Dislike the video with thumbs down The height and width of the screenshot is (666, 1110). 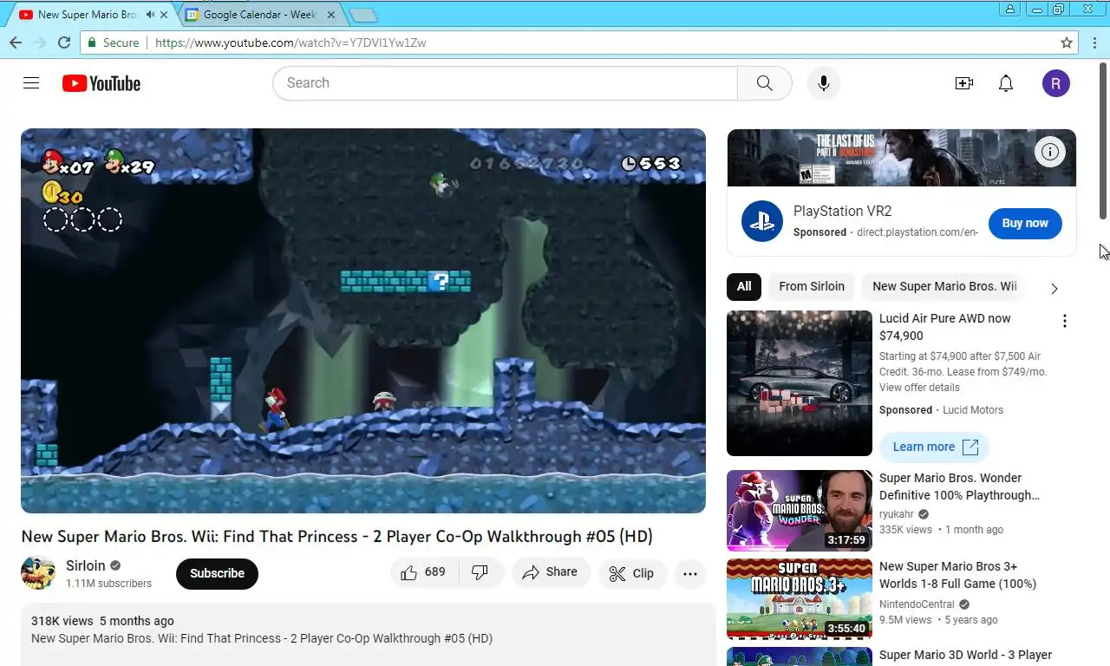[480, 572]
